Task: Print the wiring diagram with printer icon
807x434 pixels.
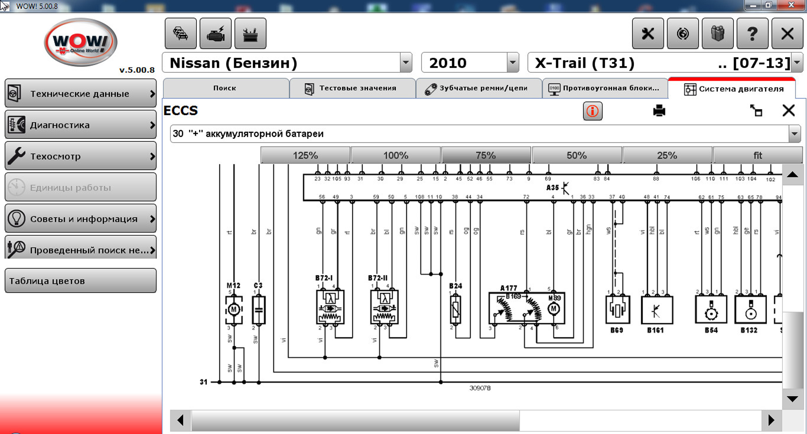Action: (659, 111)
